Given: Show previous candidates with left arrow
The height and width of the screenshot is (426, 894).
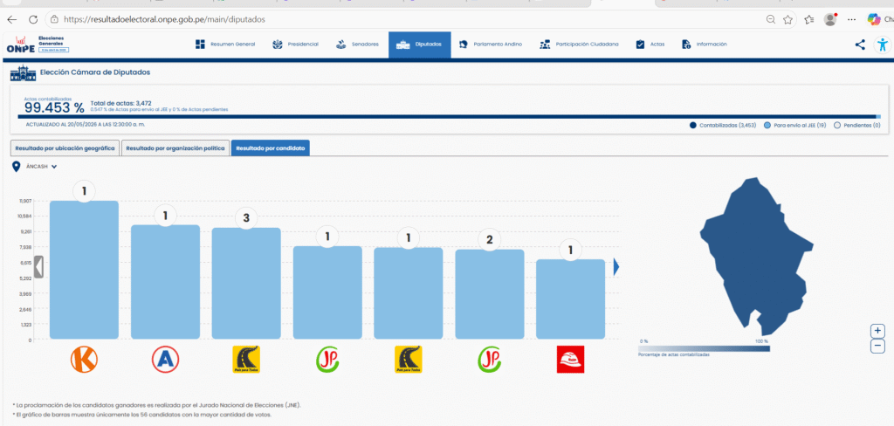Looking at the screenshot, I should click(x=38, y=267).
